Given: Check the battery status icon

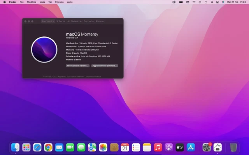Looking at the screenshot, I should pos(181,2).
